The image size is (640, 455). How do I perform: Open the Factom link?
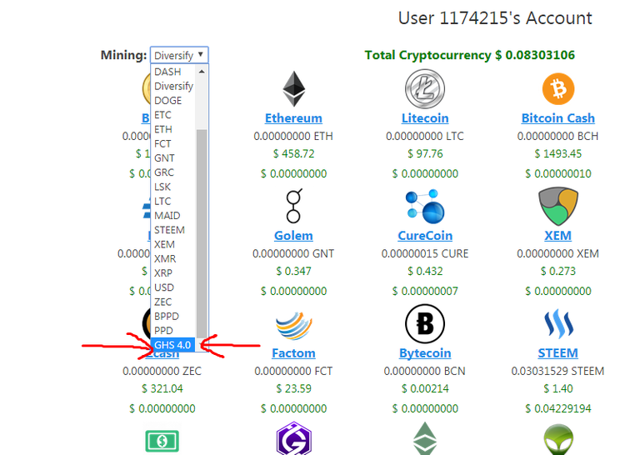click(293, 353)
